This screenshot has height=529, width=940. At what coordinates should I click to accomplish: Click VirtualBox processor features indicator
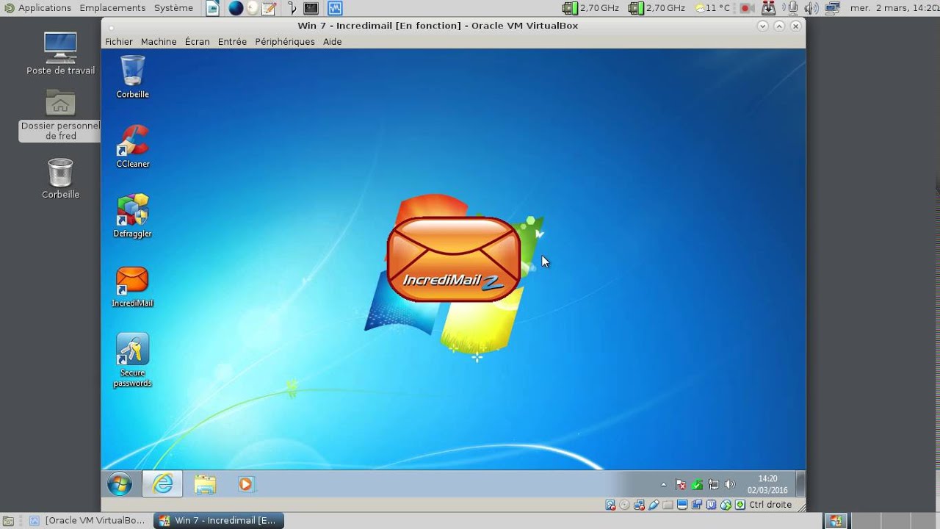coord(711,505)
